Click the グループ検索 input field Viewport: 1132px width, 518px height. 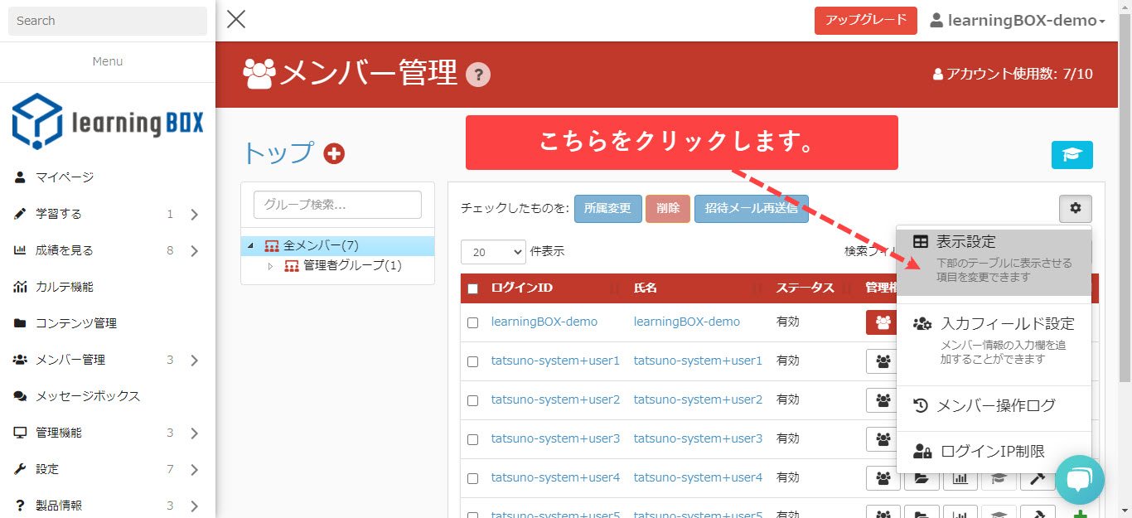(x=337, y=205)
